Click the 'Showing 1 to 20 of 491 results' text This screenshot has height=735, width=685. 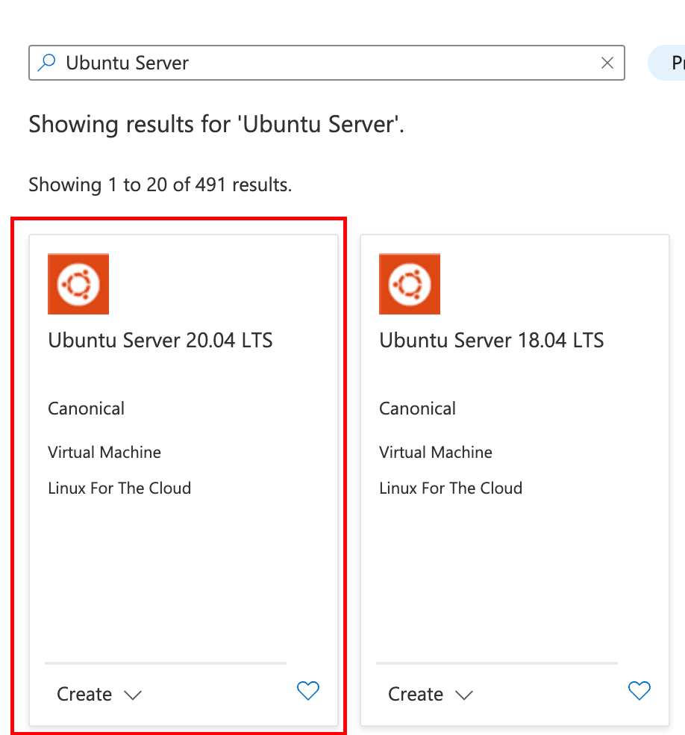(160, 184)
